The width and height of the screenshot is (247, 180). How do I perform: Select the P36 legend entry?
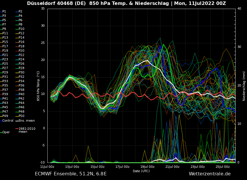tap(22, 86)
